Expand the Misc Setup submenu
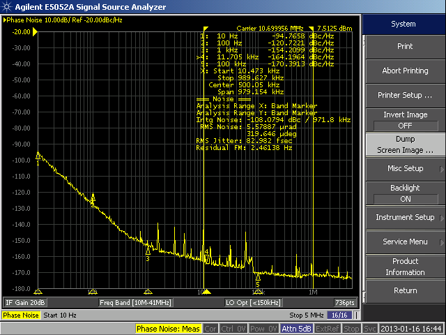446x335 pixels. (405, 168)
